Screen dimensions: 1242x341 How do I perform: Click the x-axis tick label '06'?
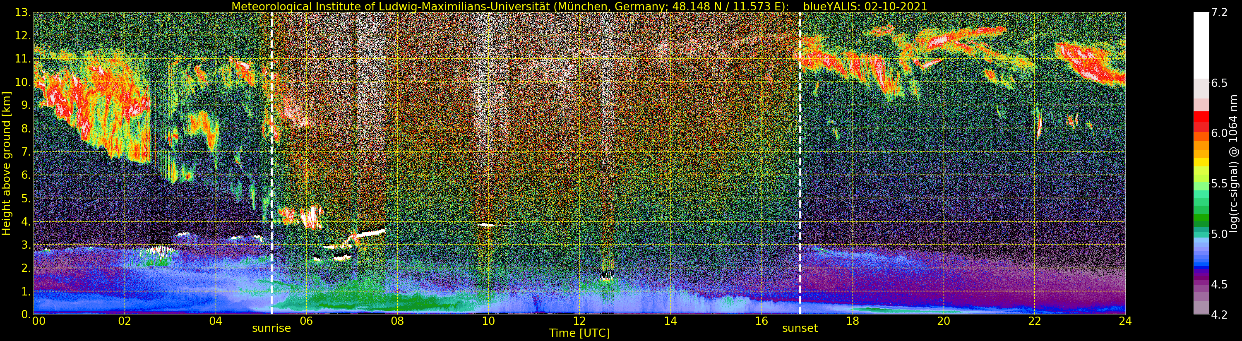pos(306,321)
